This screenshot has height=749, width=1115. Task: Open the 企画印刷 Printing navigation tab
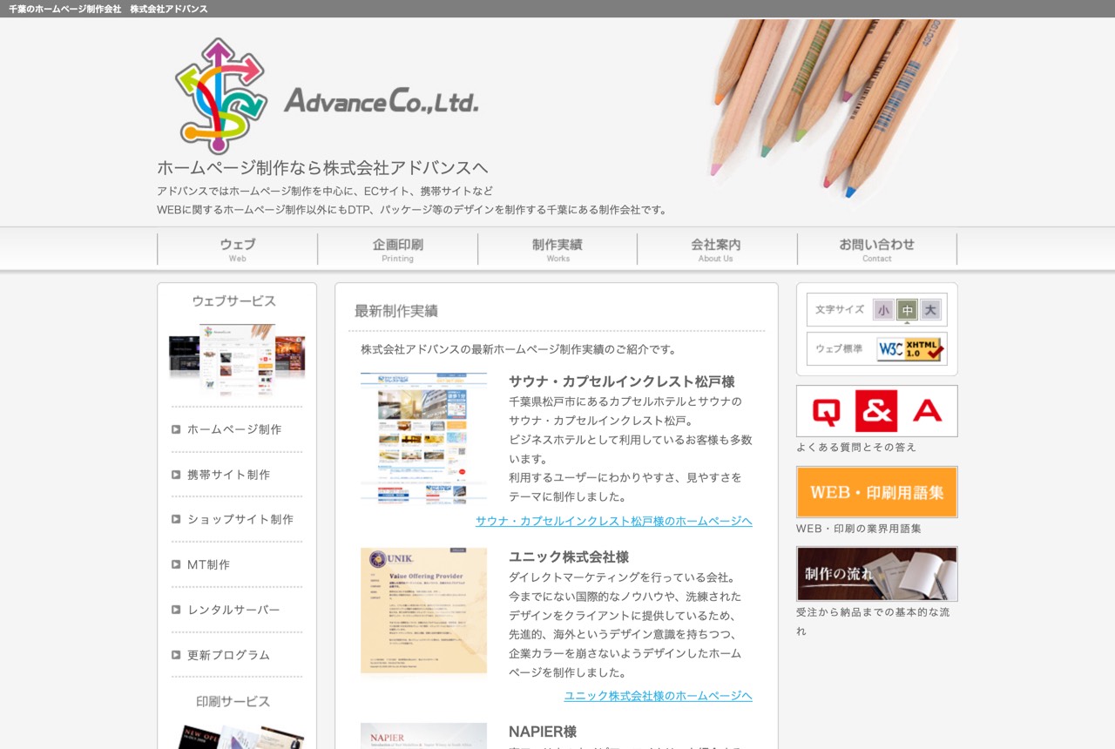(397, 249)
